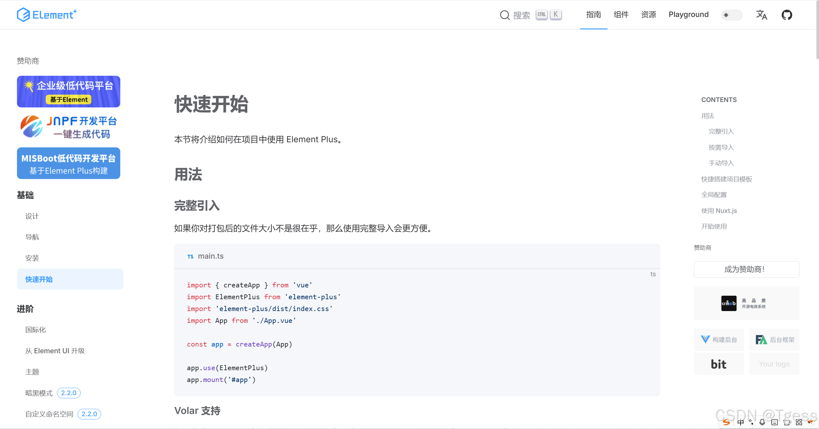The image size is (819, 429).
Task: Click the 快速开始 page heading
Action: pos(211,104)
